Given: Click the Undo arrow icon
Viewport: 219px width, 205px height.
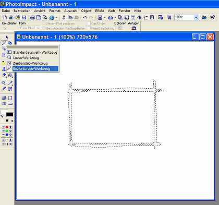Looking at the screenshot, I should tap(85, 17).
